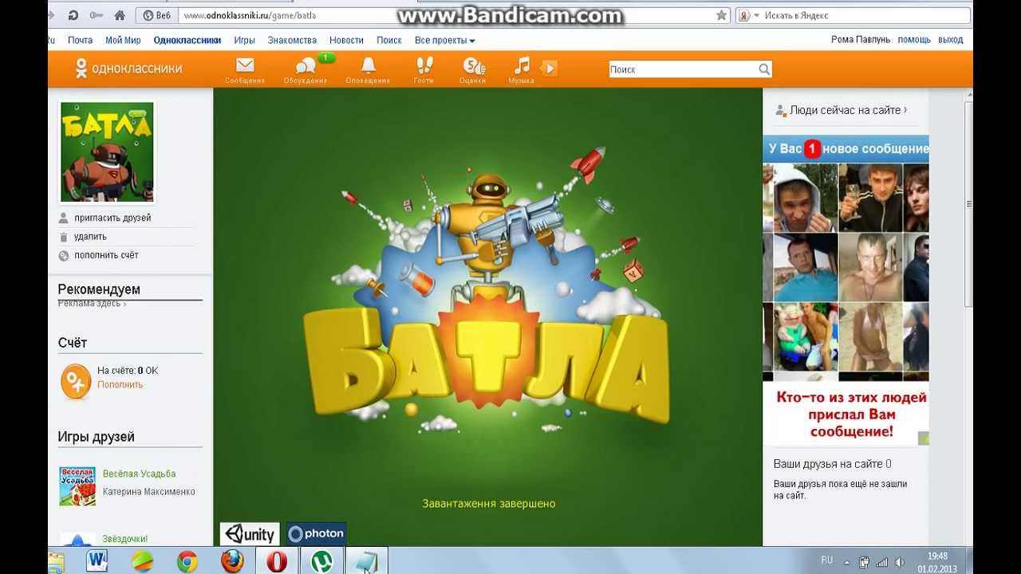Open Музыка note icon

click(x=522, y=65)
